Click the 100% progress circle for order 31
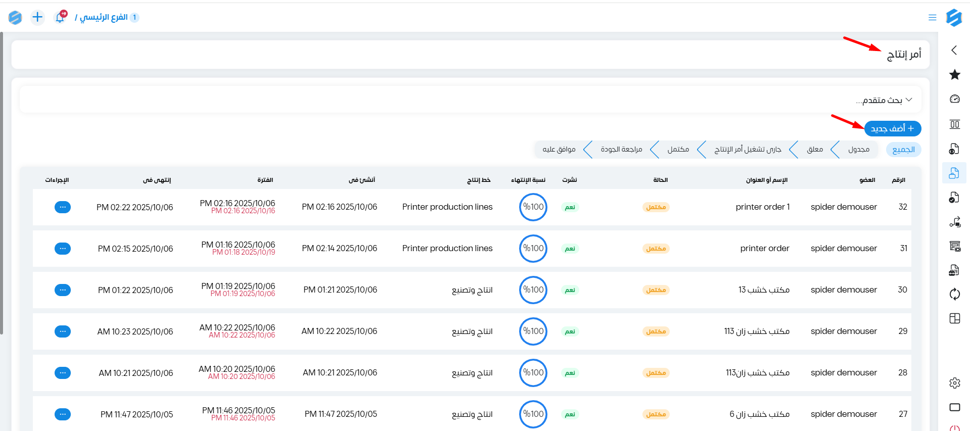 pyautogui.click(x=533, y=249)
